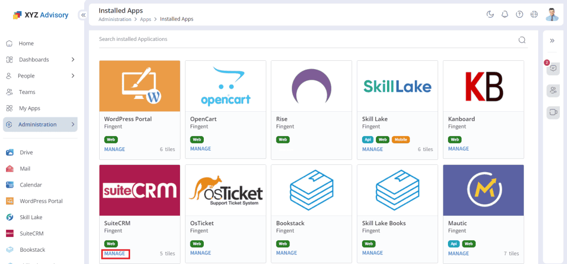Image resolution: width=567 pixels, height=264 pixels.
Task: Expand Dashboards submenu chevron
Action: point(73,60)
